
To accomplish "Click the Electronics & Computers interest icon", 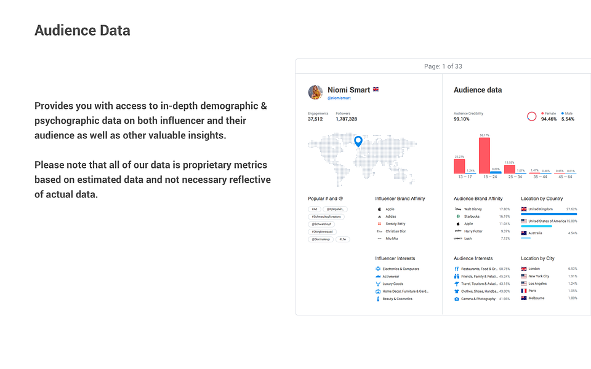I will 378,269.
